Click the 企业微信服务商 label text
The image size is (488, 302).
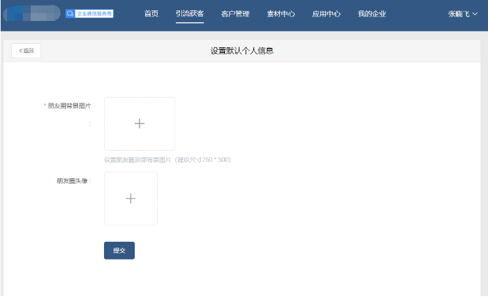94,13
